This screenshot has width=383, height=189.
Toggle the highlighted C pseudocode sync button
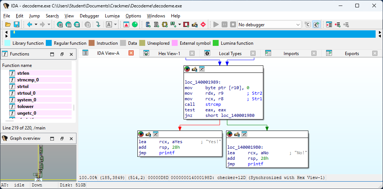[x=316, y=25]
